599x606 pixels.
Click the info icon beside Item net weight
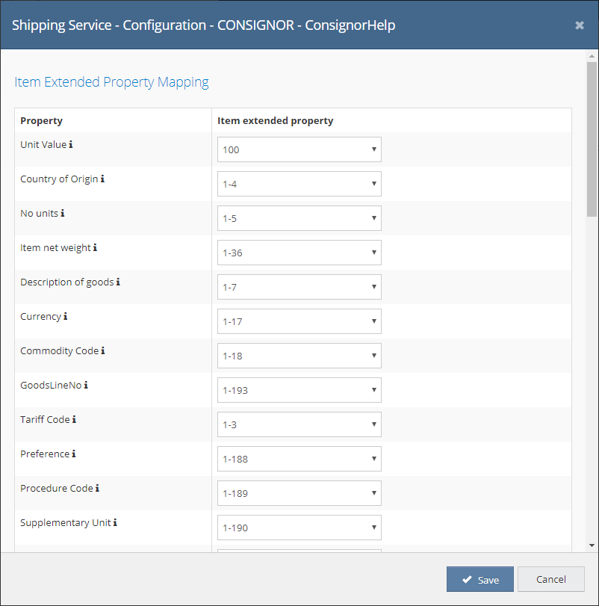pyautogui.click(x=95, y=248)
